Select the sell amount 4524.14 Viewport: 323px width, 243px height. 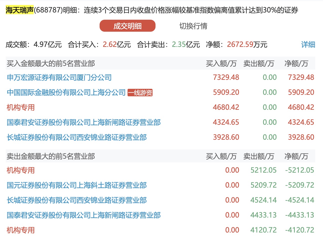(264, 200)
